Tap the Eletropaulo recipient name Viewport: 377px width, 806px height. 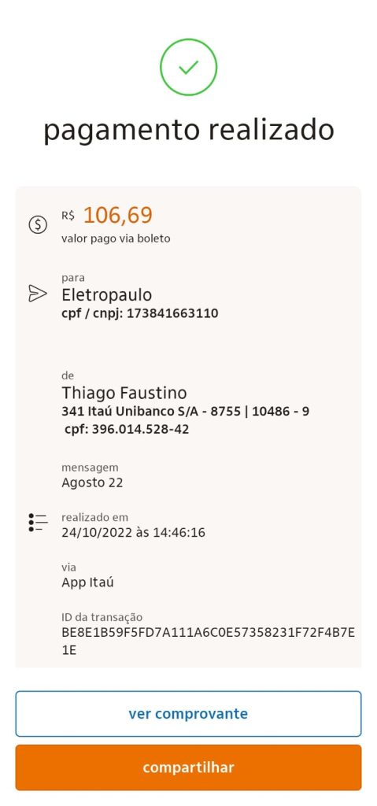pos(107,295)
